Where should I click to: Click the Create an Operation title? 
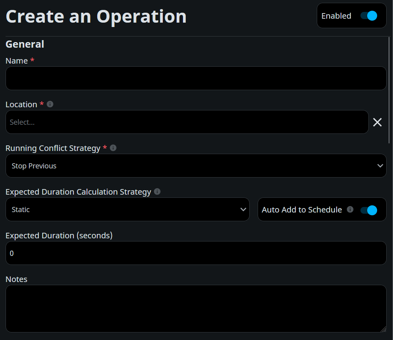coord(96,16)
